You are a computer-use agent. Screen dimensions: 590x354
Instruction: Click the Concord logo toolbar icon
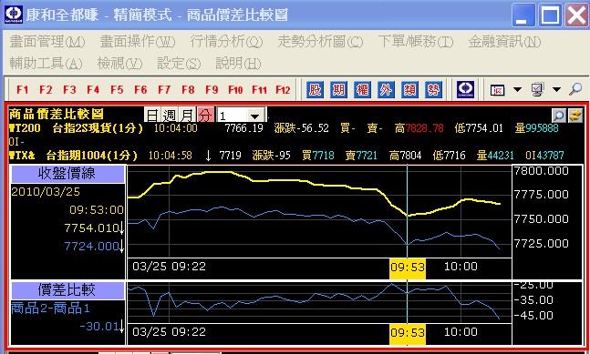coord(465,90)
